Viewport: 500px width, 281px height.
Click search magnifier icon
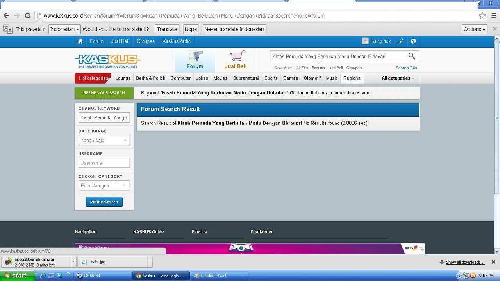pyautogui.click(x=412, y=56)
